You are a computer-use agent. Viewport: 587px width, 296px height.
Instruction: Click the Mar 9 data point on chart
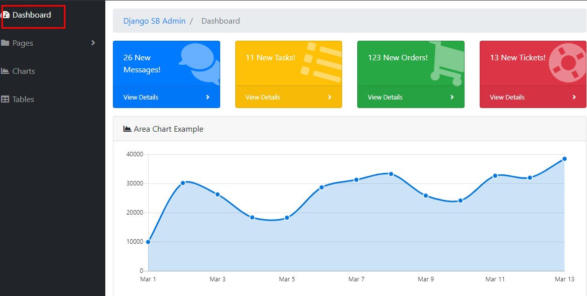426,195
